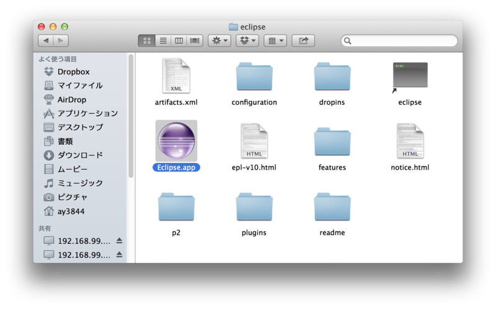The height and width of the screenshot is (309, 496).
Task: Select the dropins folder icon
Action: 332,76
